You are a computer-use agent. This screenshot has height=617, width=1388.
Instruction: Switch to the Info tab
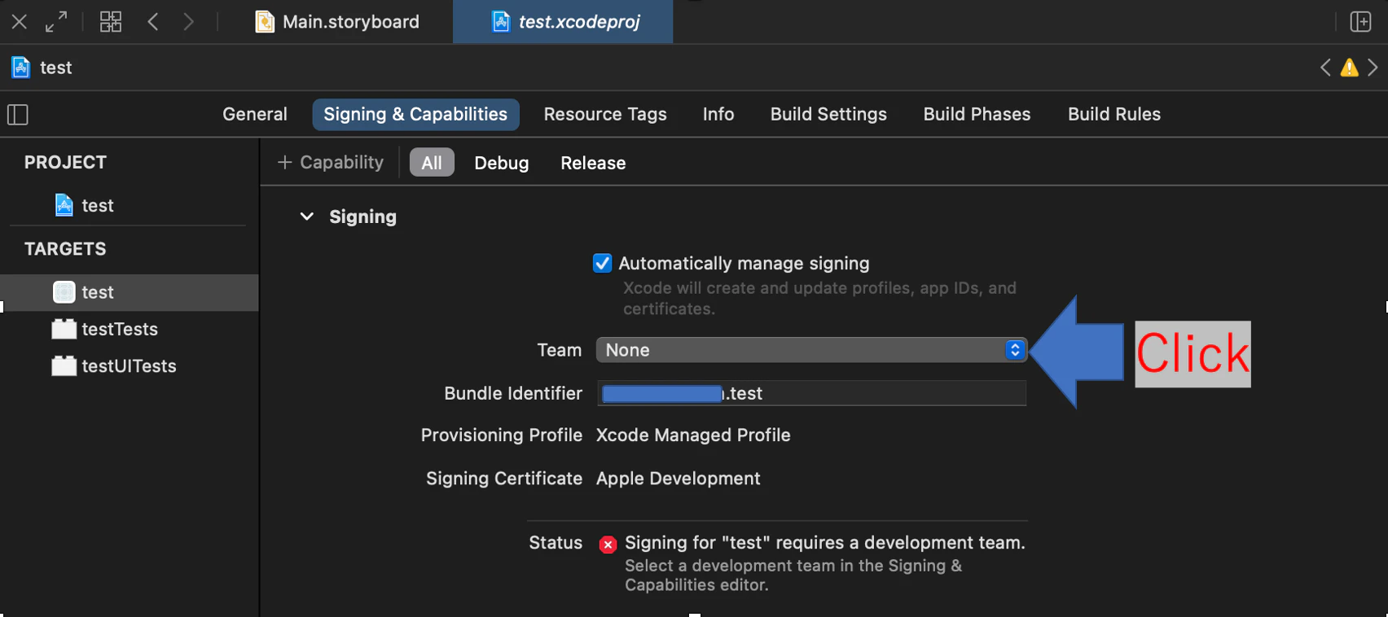(x=718, y=115)
